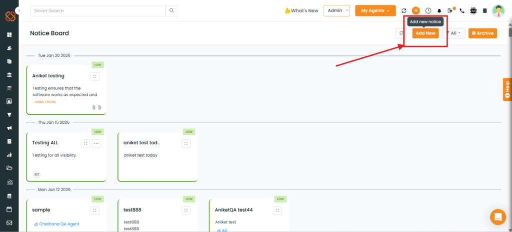Expand the Aniket testing notice card
This screenshot has width=512, height=232.
(94, 76)
